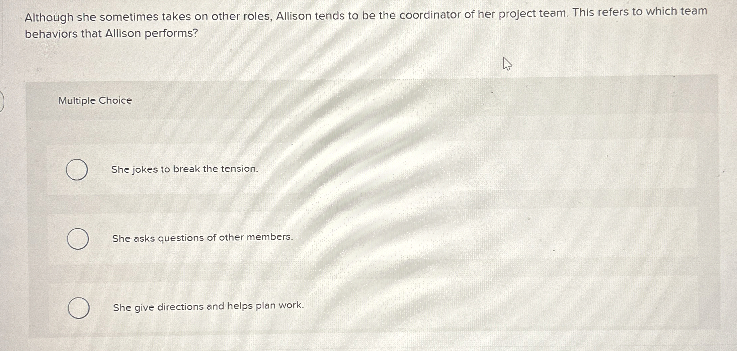Select the radio button beside asking questions option
The image size is (737, 351).
(78, 239)
